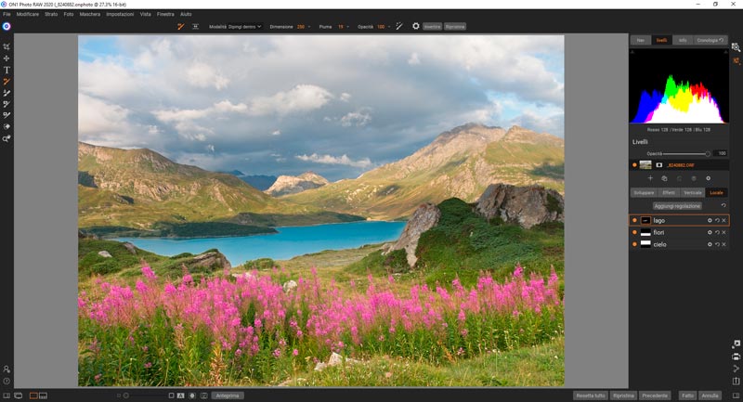The image size is (743, 402).
Task: Toggle soft proofing icon in bottom bar
Action: click(x=204, y=396)
